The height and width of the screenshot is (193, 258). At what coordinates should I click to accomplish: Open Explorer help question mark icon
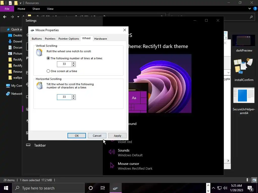click(255, 9)
